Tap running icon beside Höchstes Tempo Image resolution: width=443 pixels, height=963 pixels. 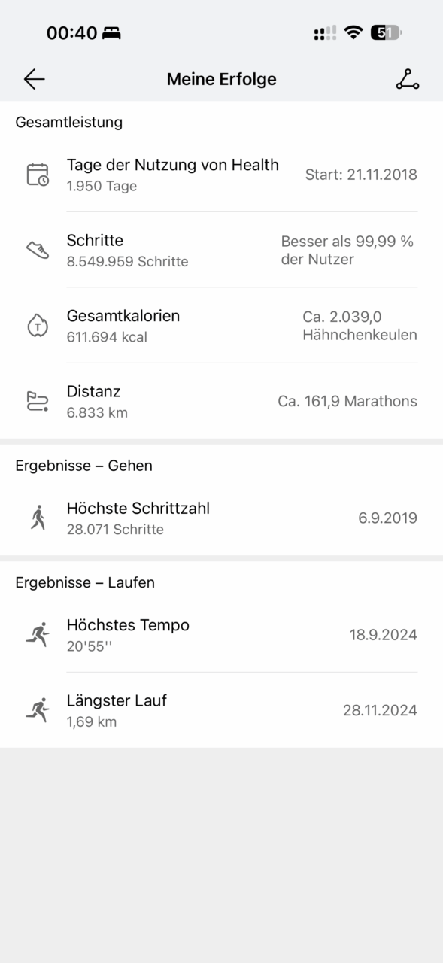tap(38, 635)
